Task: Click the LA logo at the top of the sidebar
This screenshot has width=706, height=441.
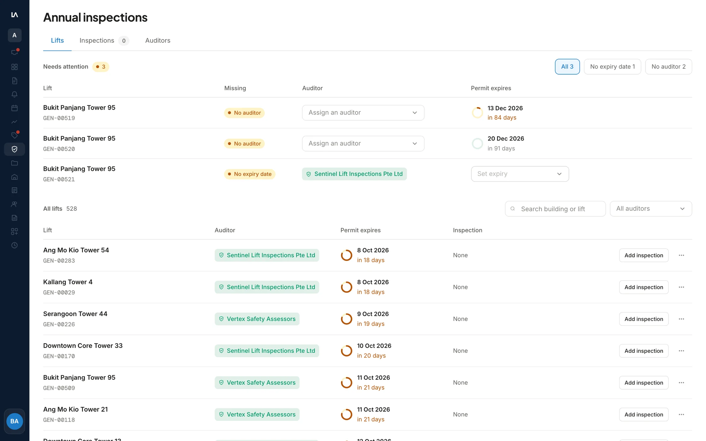Action: [x=14, y=14]
